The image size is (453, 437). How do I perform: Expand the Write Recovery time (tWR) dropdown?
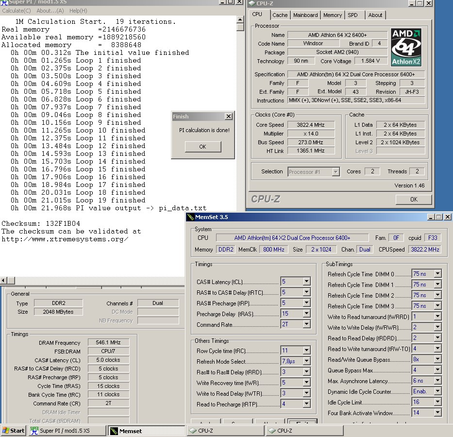point(306,383)
